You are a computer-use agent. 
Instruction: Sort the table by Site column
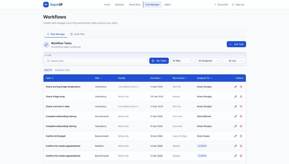(x=98, y=78)
